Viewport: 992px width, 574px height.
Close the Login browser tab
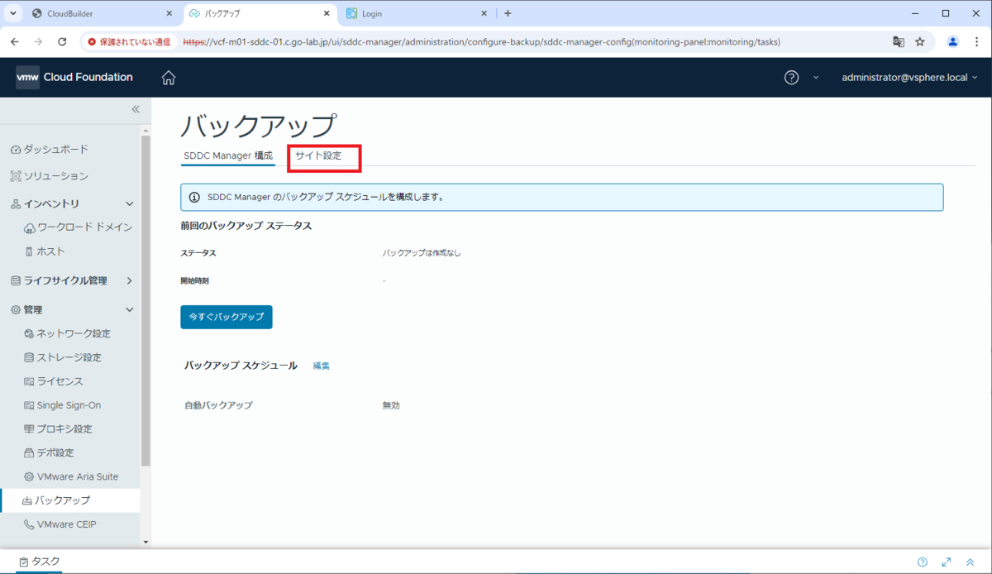[x=485, y=13]
